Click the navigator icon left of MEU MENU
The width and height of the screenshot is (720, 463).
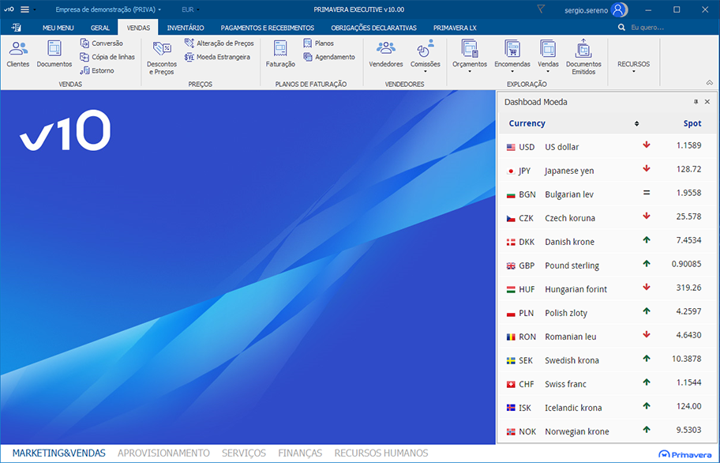click(x=17, y=28)
